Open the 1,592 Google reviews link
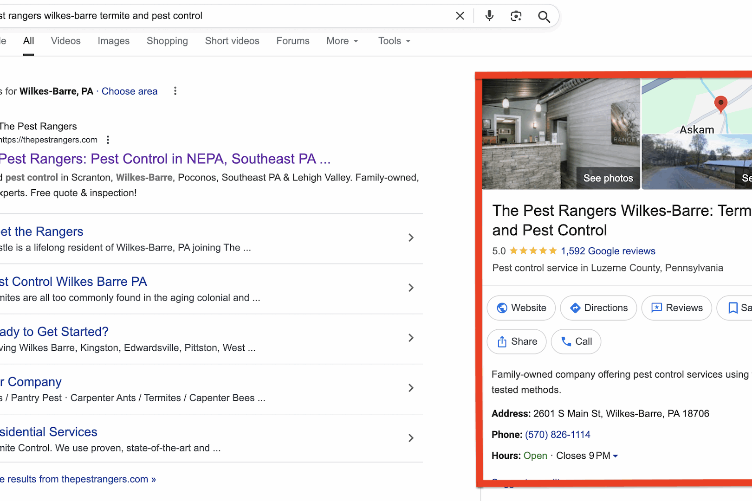This screenshot has width=752, height=501. pos(607,251)
